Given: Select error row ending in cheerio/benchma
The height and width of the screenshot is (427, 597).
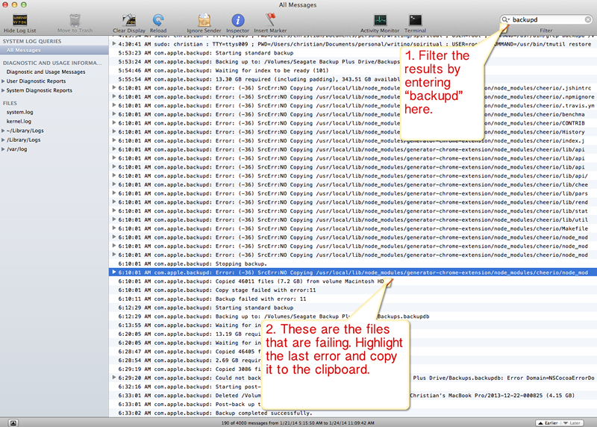Looking at the screenshot, I should click(x=352, y=114).
